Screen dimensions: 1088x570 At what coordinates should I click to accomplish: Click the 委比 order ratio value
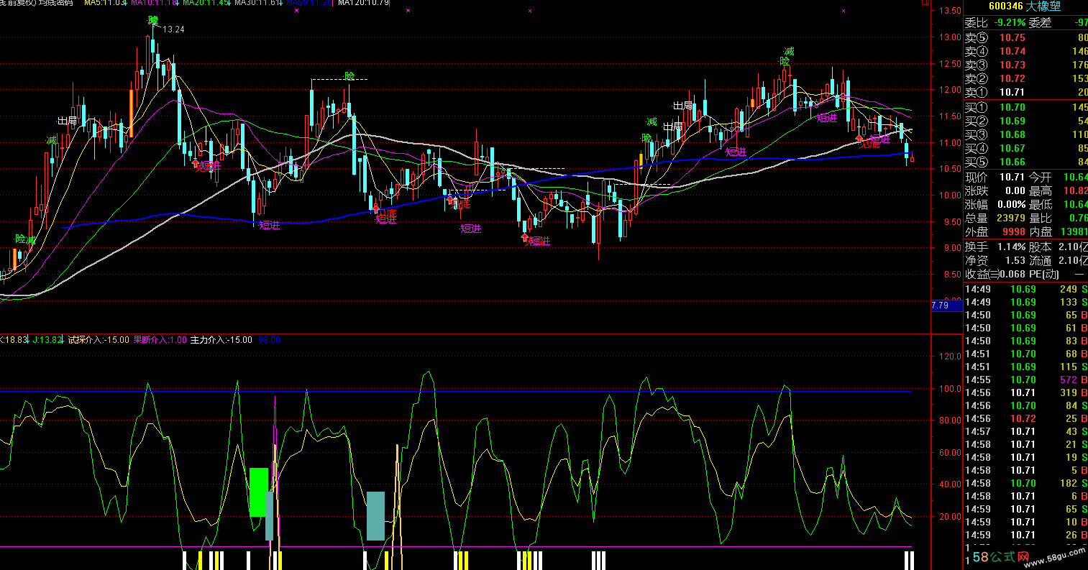click(1005, 22)
